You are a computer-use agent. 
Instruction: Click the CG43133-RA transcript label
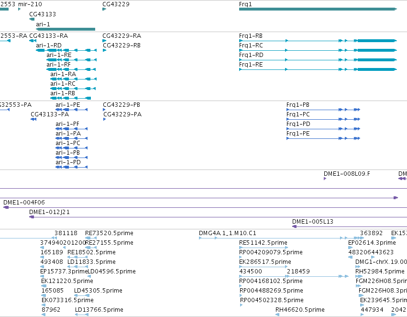pos(48,36)
